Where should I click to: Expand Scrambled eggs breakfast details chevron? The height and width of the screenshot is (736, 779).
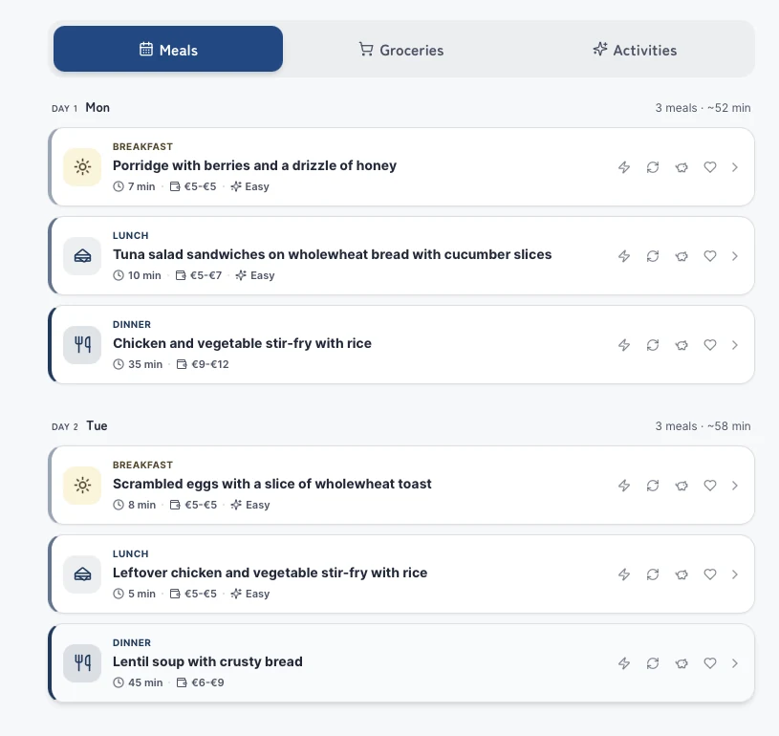[x=735, y=486]
